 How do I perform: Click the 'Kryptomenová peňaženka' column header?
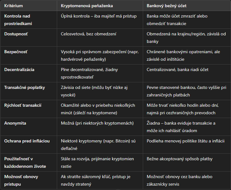pos(87,6)
